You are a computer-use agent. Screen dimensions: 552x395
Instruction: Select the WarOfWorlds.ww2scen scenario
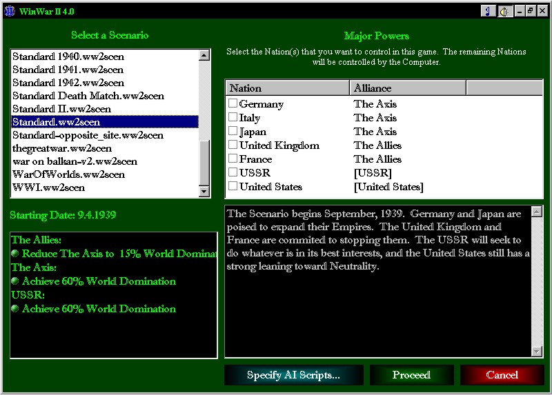105,174
